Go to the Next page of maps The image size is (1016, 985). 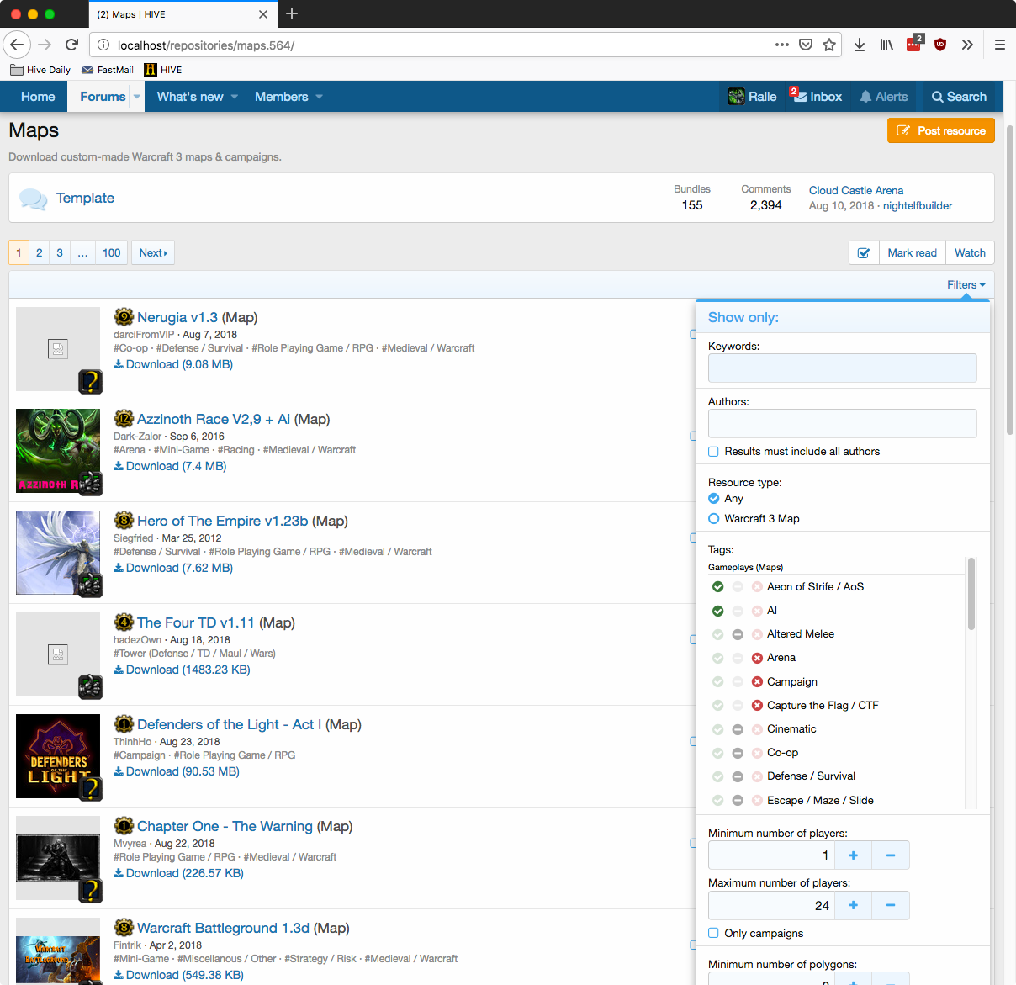pyautogui.click(x=153, y=252)
